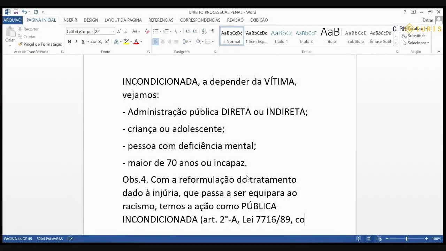The height and width of the screenshot is (251, 446).
Task: Adjust the zoom slider handle
Action: click(x=406, y=239)
